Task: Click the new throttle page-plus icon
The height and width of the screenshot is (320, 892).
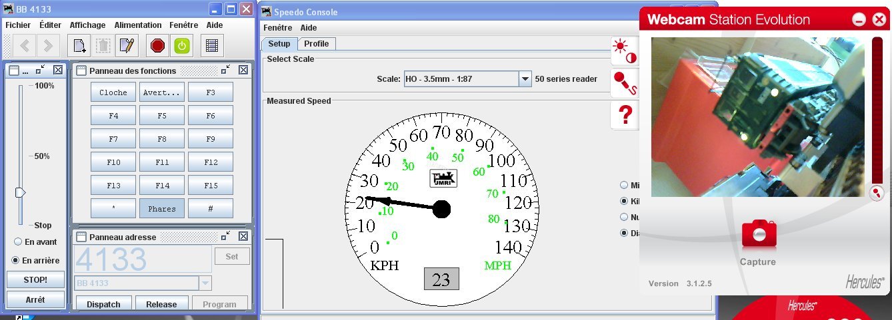Action: tap(79, 46)
